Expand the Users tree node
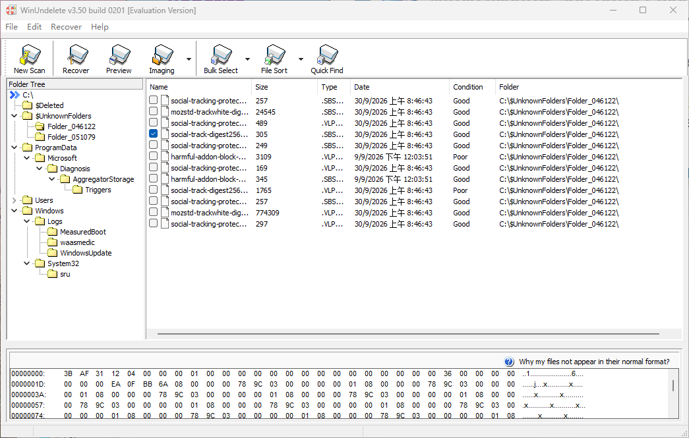Viewport: 689px width, 438px height. pyautogui.click(x=15, y=200)
